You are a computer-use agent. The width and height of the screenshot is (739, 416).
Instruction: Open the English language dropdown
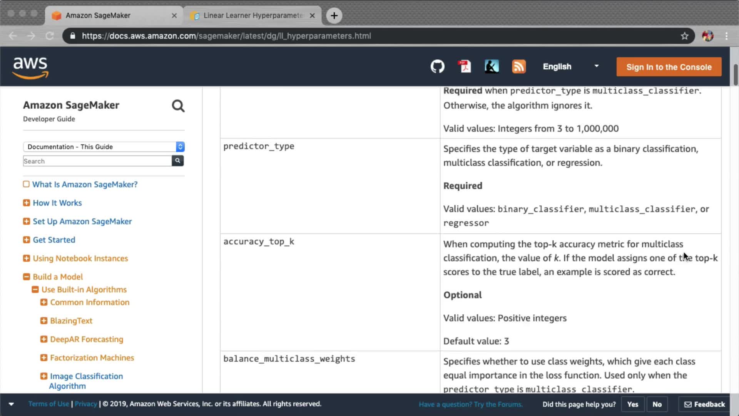point(570,67)
